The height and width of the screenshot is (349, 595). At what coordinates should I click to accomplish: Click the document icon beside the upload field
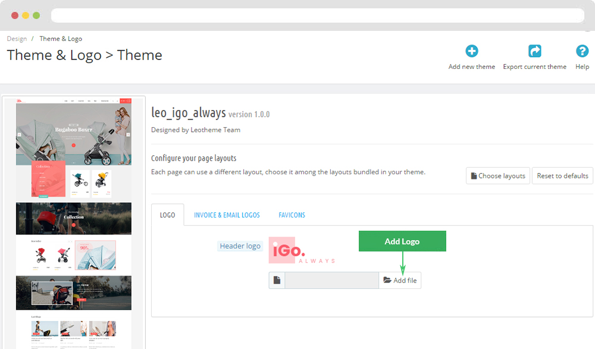277,281
